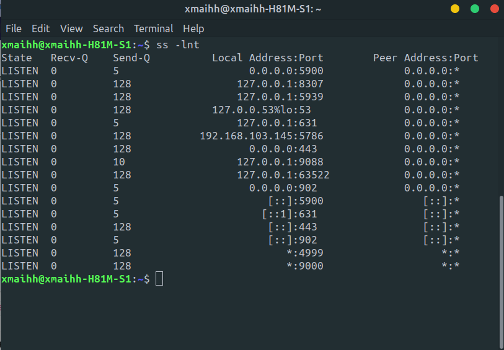The image size is (504, 350).
Task: Open the File menu
Action: point(14,28)
